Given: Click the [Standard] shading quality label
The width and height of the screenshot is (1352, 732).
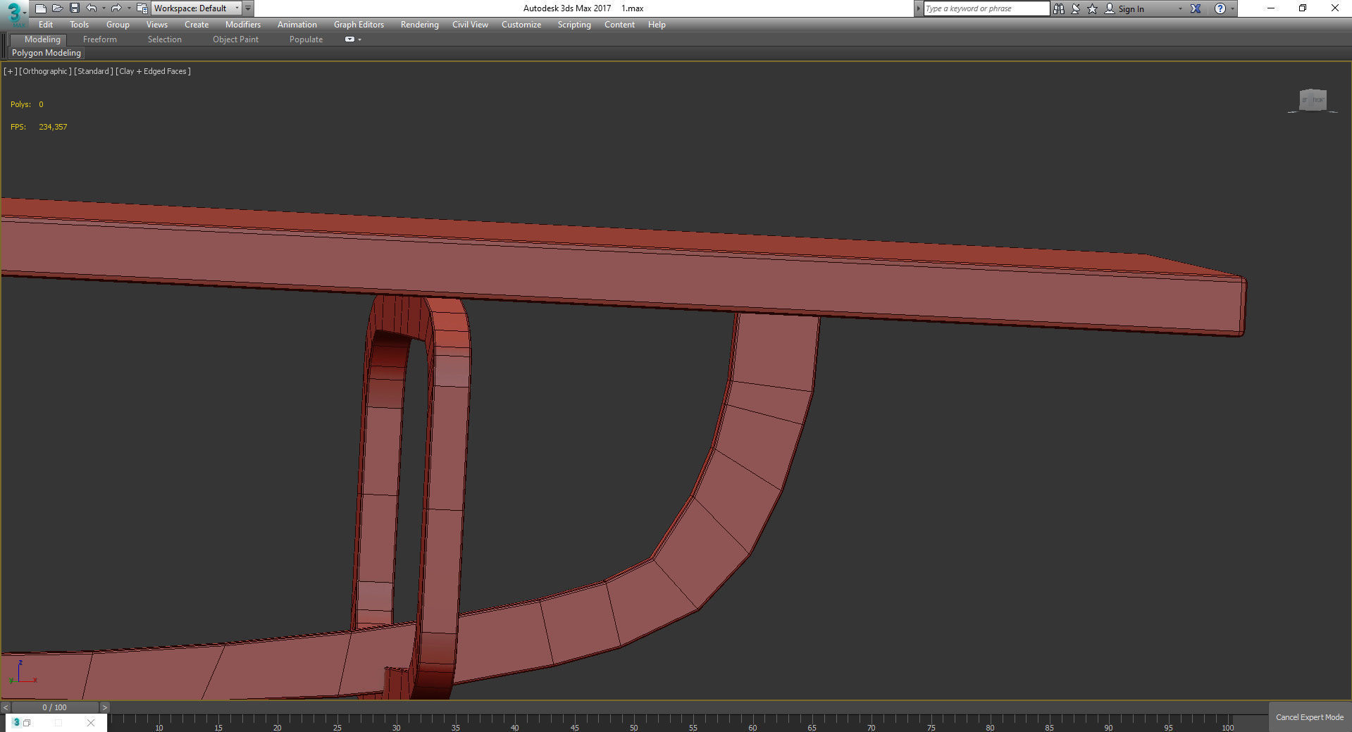Looking at the screenshot, I should click(94, 71).
